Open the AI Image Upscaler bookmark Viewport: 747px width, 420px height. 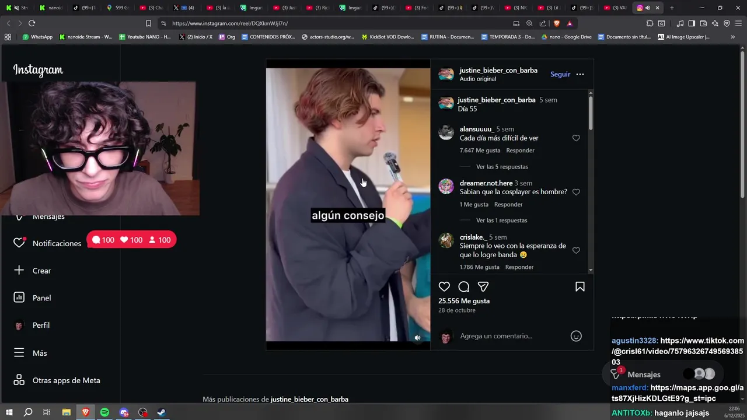683,37
